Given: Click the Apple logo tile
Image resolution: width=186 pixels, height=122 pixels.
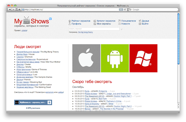Looking at the screenshot, I should (x=86, y=58).
